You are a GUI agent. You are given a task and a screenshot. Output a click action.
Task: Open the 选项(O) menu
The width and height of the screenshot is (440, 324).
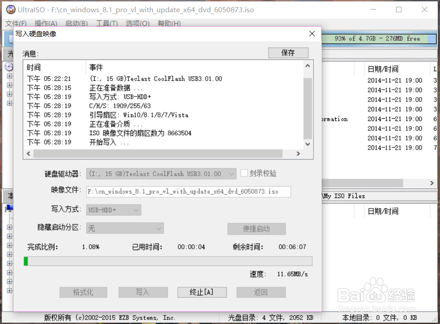[137, 24]
